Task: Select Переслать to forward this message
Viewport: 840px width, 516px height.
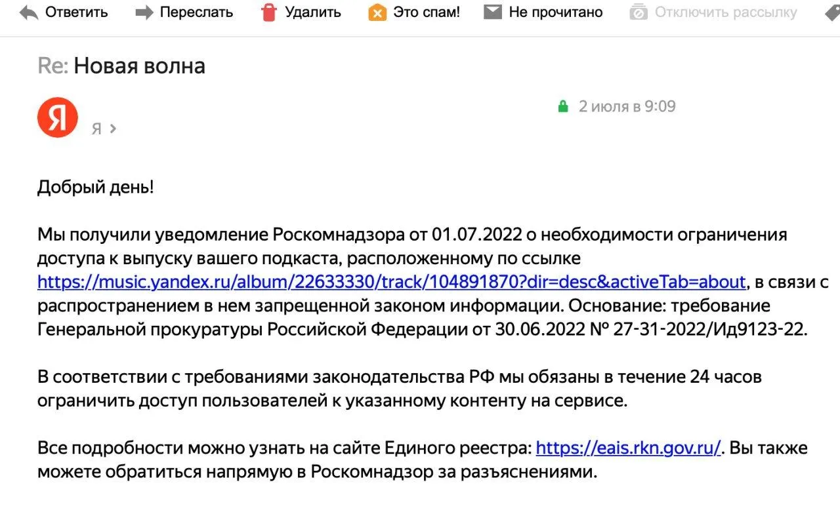Action: 196,12
